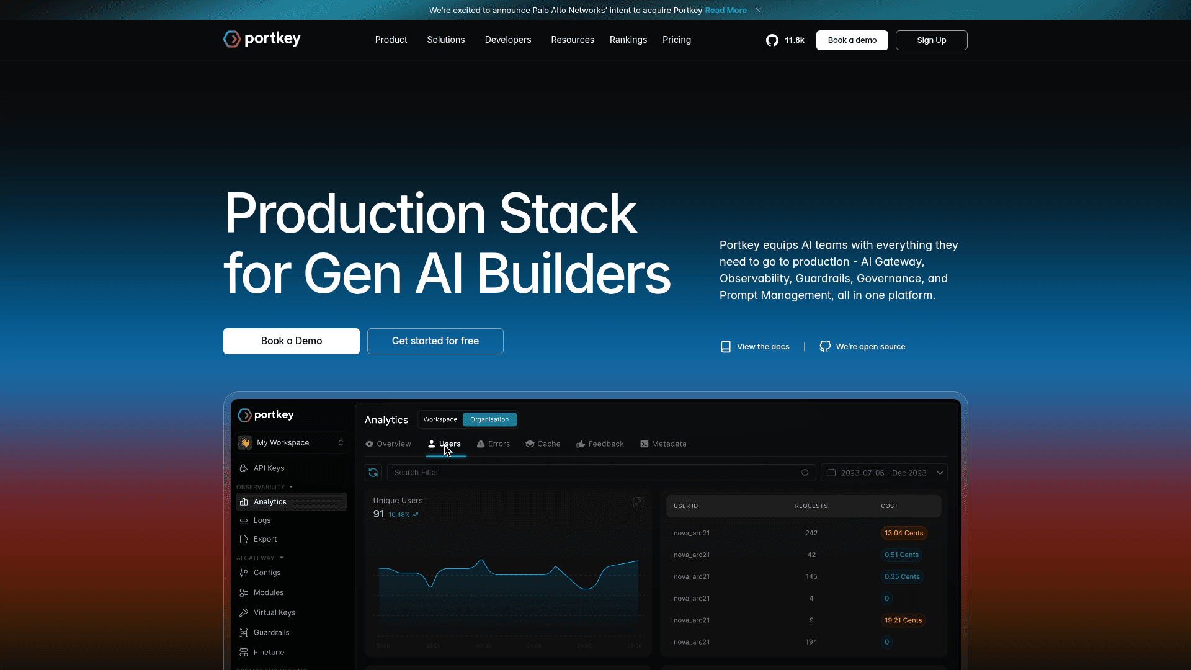Select the 19.21 Cents cost badge
Screen dimensions: 1191x670
[x=903, y=620]
